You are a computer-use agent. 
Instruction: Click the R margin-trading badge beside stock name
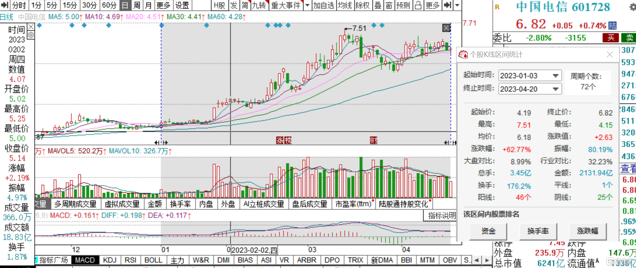[x=497, y=7]
